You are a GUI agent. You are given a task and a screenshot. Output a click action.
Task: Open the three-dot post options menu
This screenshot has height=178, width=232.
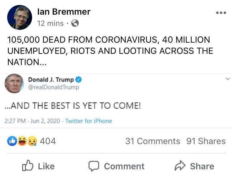pos(221,13)
